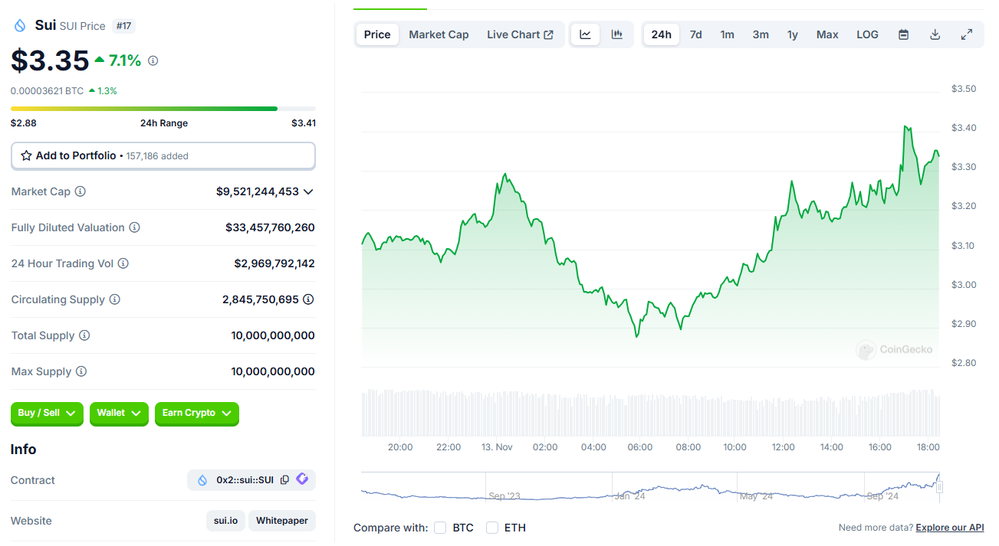This screenshot has height=546, width=999.
Task: Click the purple wallet icon beside contract
Action: [302, 479]
